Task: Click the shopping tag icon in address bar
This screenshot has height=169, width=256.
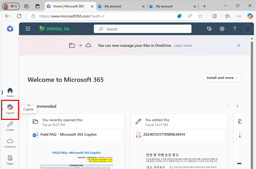Action: tap(179, 16)
